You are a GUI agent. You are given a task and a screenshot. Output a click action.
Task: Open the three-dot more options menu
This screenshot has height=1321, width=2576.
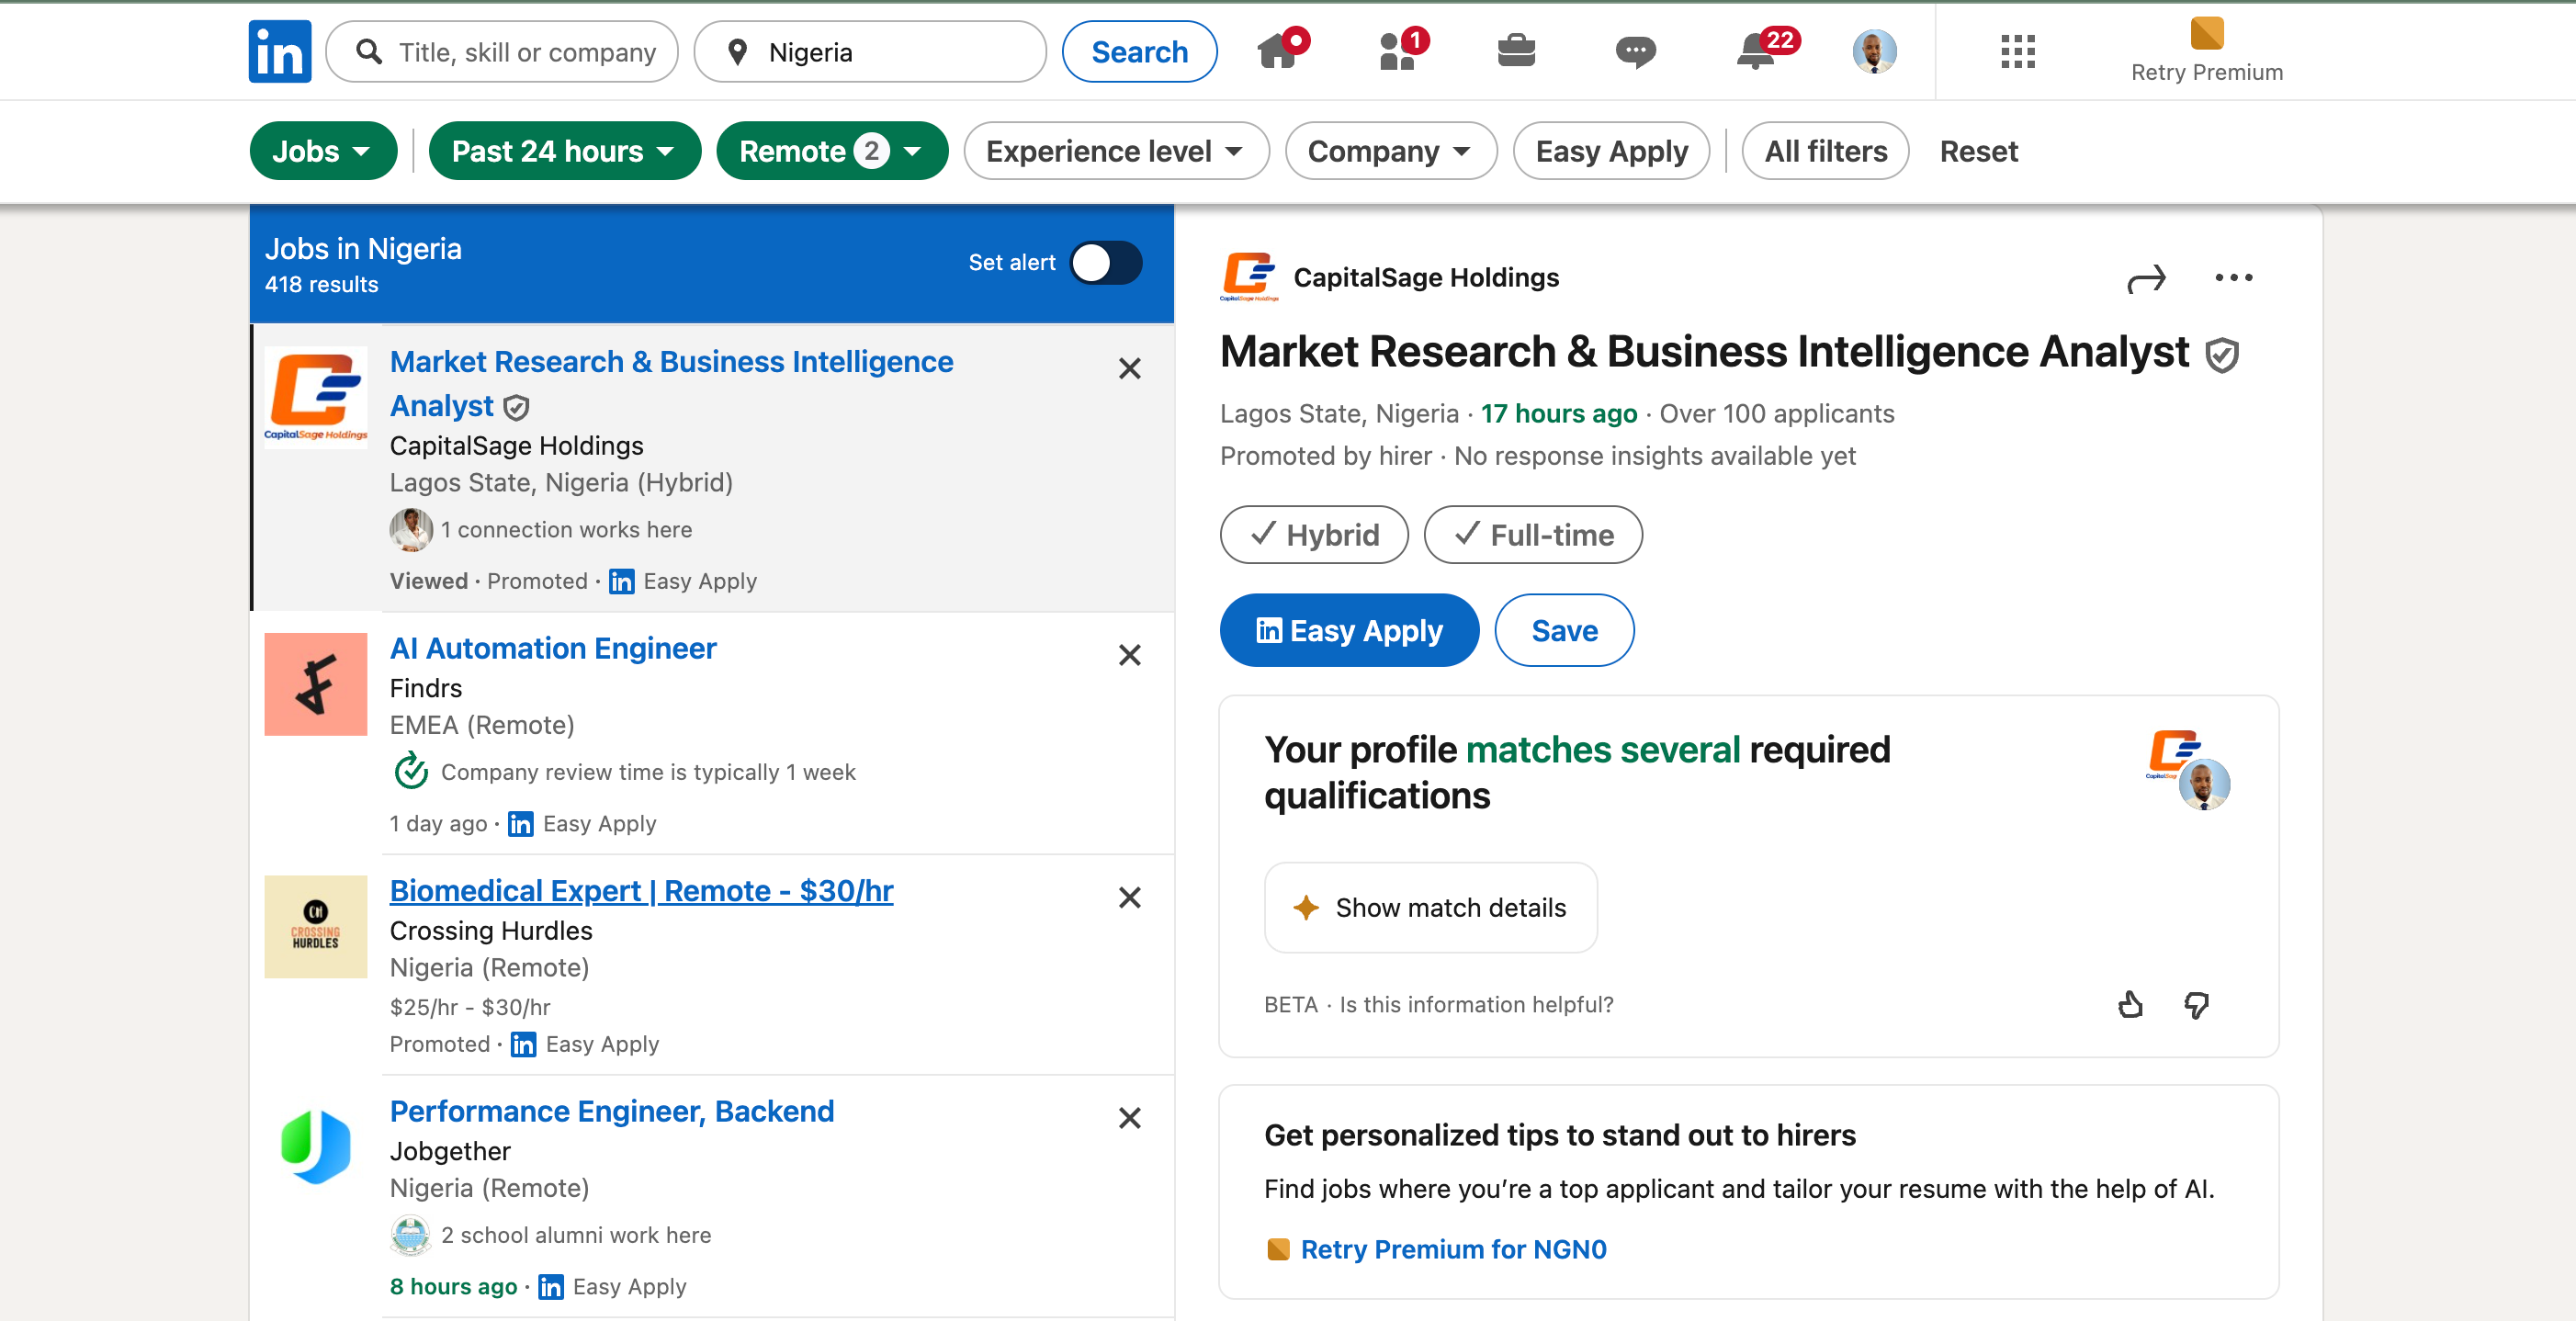click(x=2233, y=278)
